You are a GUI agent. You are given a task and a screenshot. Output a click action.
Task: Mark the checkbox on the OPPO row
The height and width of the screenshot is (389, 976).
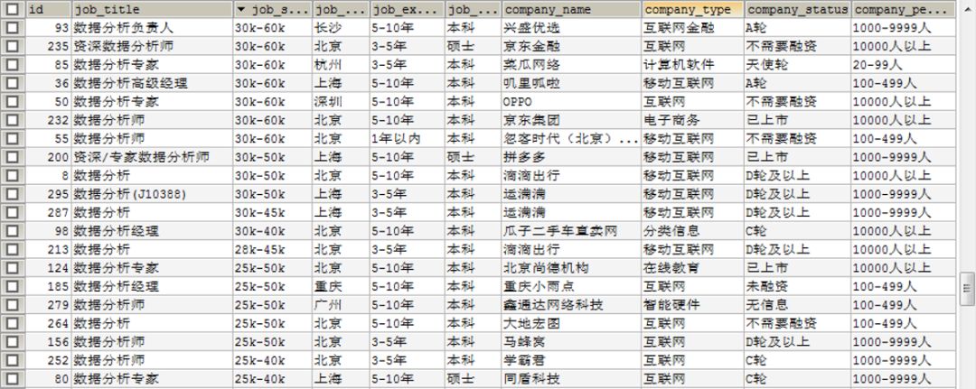[x=13, y=102]
